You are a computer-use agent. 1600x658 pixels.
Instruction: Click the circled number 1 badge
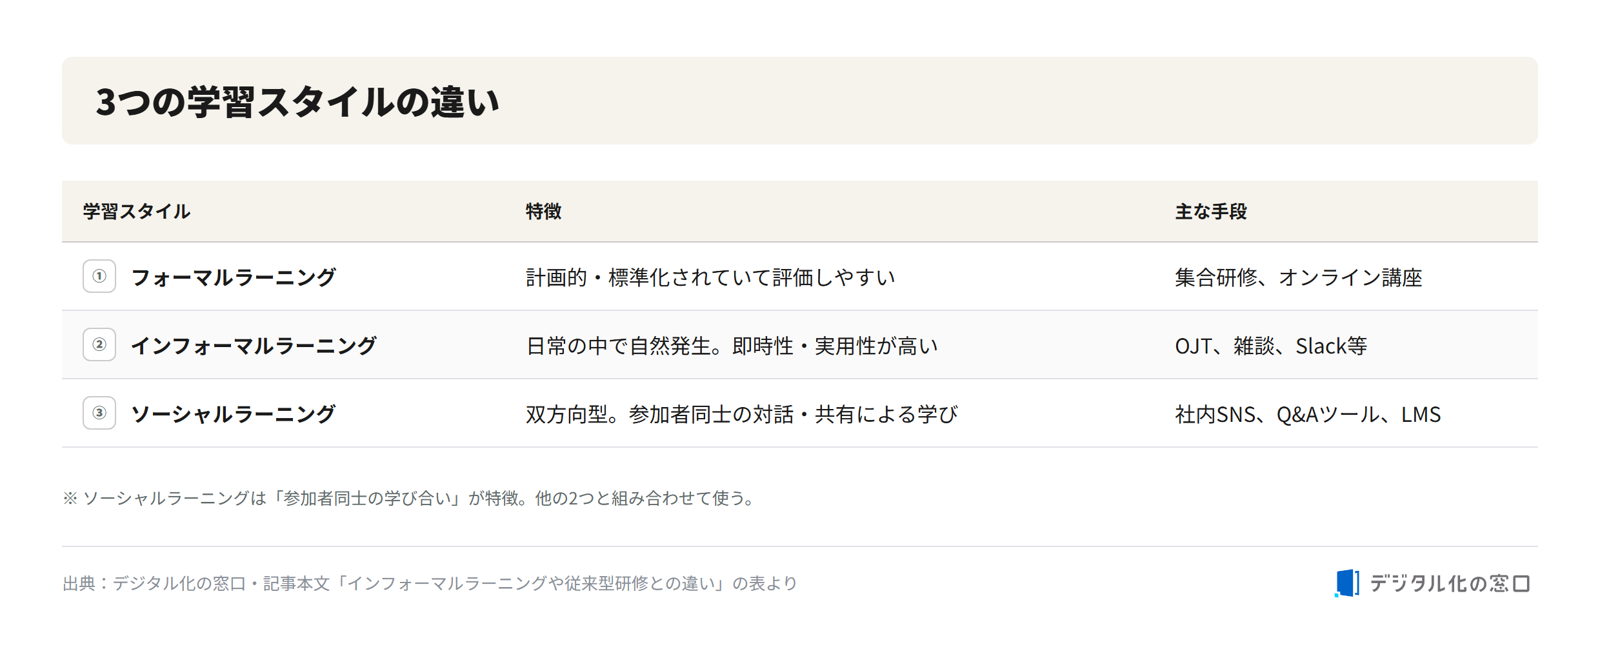[x=99, y=276]
